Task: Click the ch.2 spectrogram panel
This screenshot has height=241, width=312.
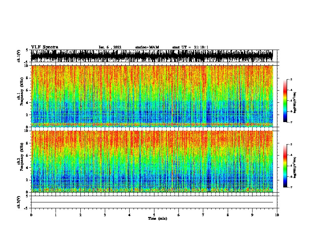Action: click(152, 161)
